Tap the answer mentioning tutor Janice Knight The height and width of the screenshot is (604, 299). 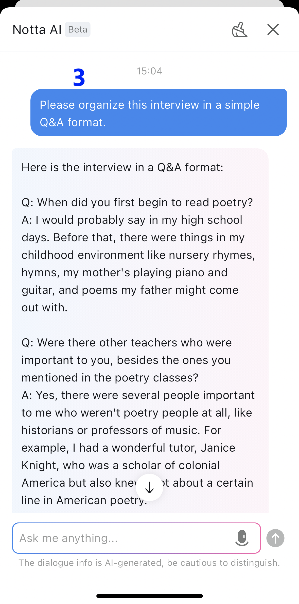138,448
